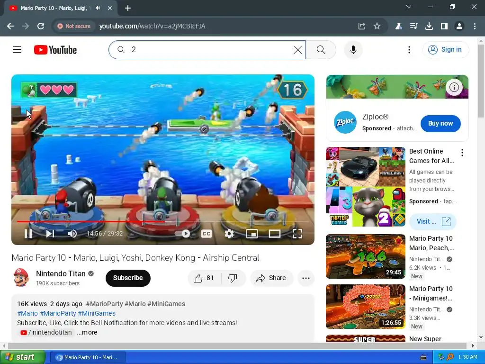Click the on-screen keyboard tray icon
The width and height of the screenshot is (485, 364).
[x=423, y=357]
